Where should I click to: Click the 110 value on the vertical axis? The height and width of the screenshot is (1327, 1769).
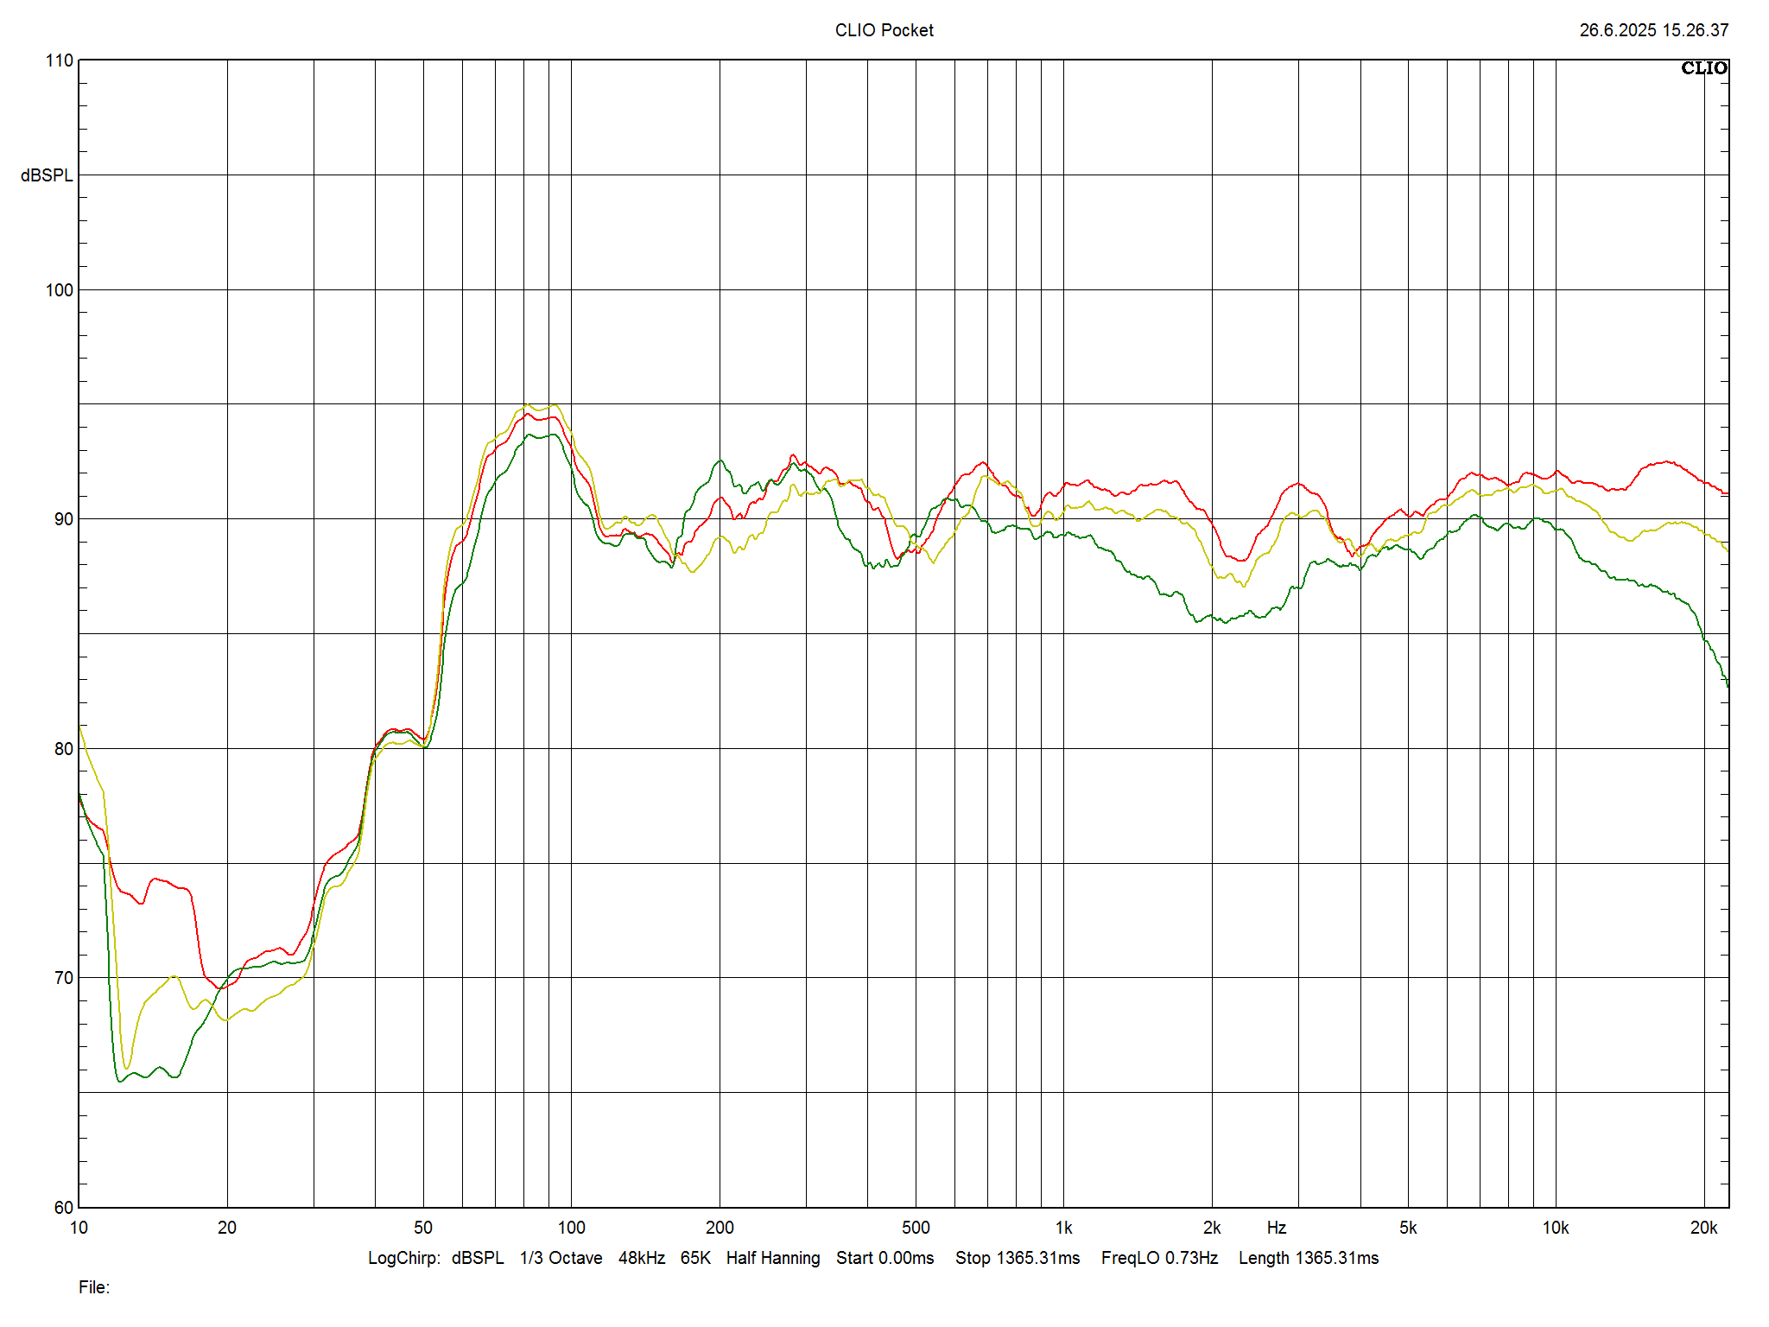click(x=59, y=60)
